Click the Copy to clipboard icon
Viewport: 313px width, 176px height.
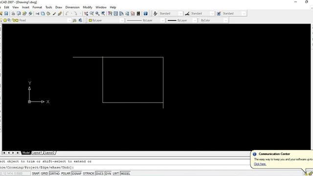[43, 14]
